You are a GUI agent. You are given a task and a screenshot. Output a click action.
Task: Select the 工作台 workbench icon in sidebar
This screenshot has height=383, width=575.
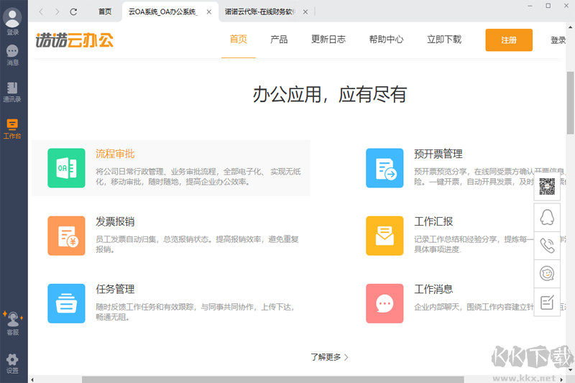tap(12, 126)
